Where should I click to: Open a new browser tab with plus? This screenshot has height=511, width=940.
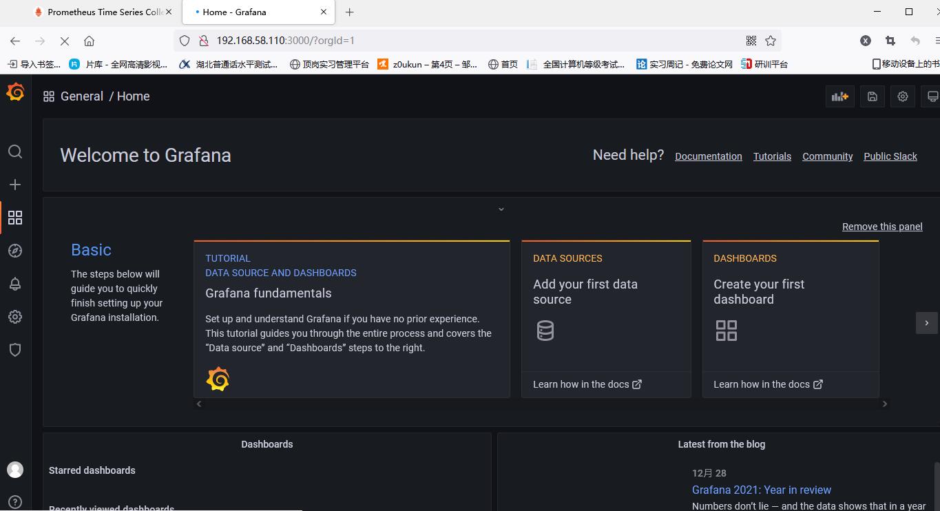coord(350,12)
